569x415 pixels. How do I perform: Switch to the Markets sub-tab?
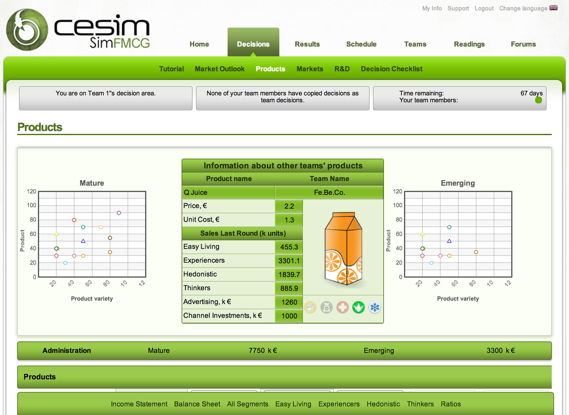(310, 69)
